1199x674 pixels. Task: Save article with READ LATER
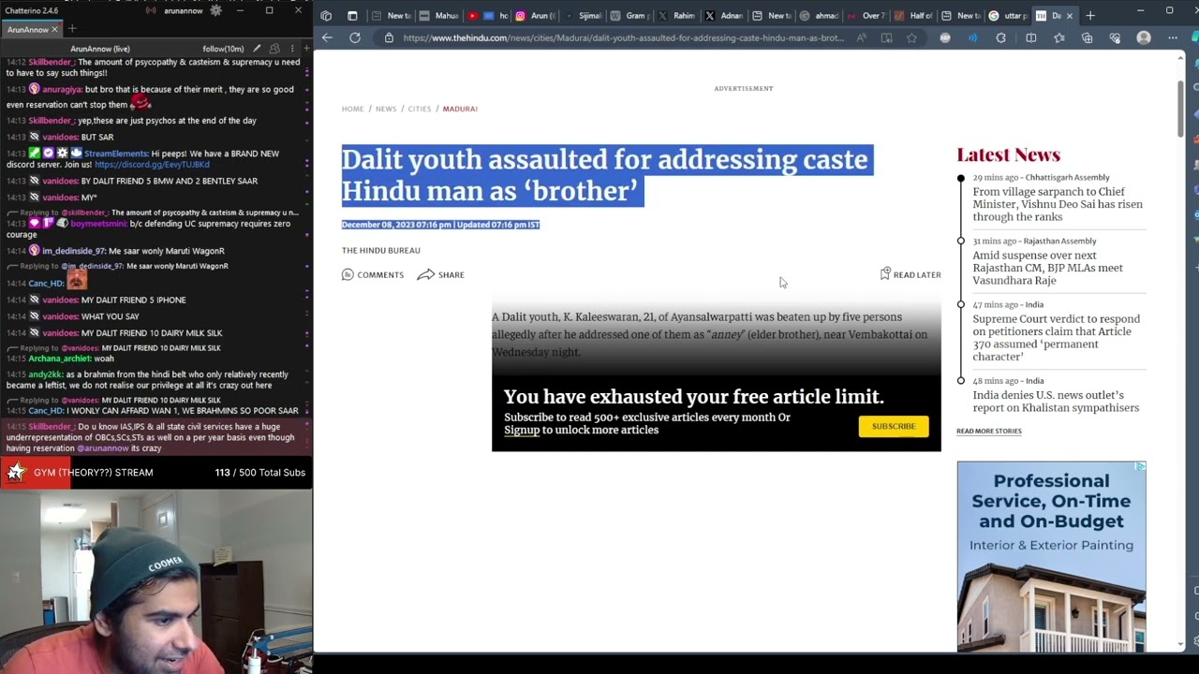910,274
